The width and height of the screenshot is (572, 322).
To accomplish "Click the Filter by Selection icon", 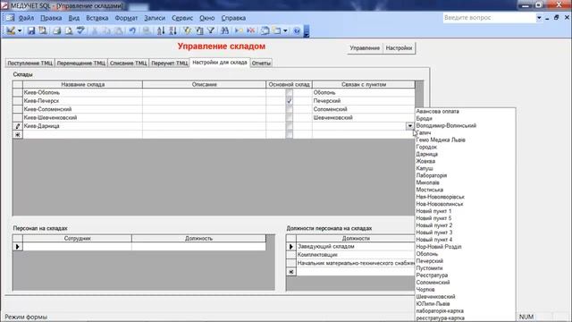I will pyautogui.click(x=187, y=30).
